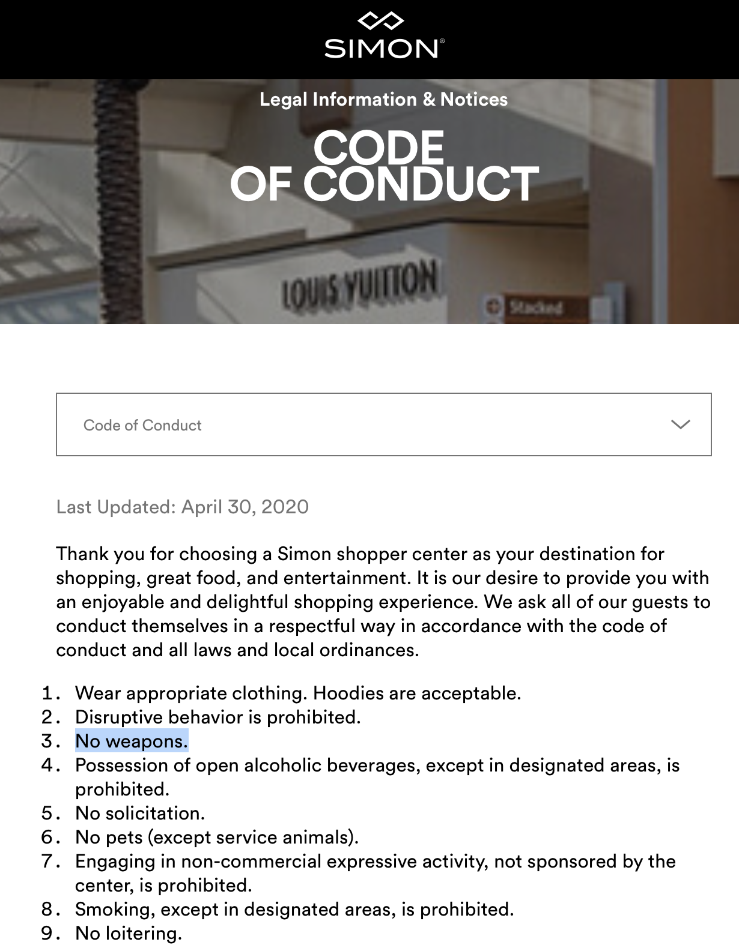Click the non-commercial expressive activity rule
This screenshot has height=945, width=739.
coord(375,861)
